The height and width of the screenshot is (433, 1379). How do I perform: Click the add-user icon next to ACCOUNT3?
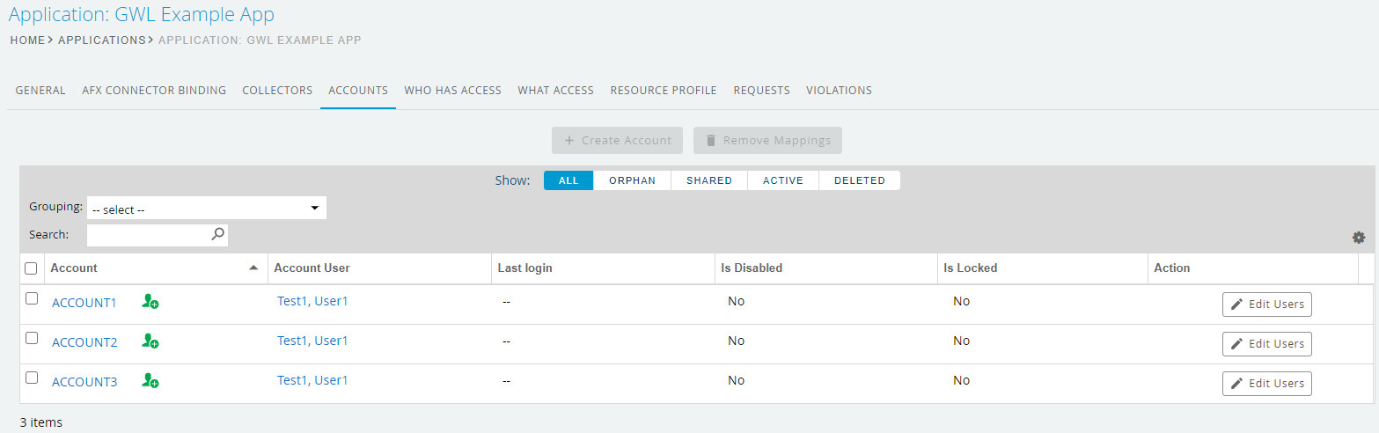click(150, 381)
